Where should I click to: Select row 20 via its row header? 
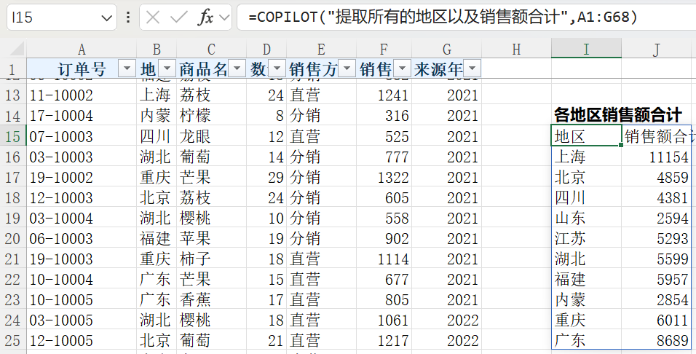click(13, 238)
